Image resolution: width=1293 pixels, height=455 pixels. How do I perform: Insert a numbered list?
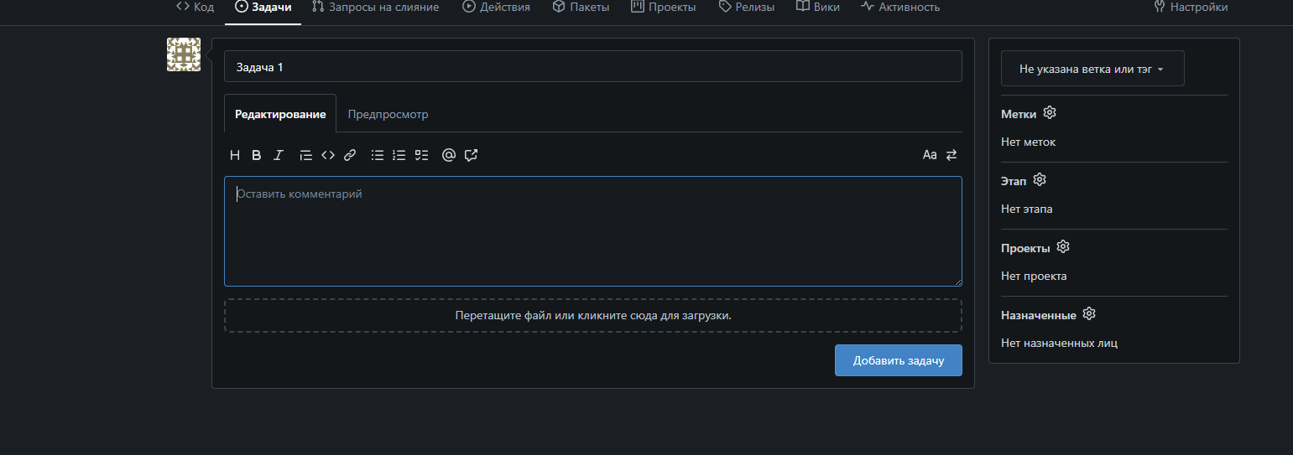click(x=399, y=155)
